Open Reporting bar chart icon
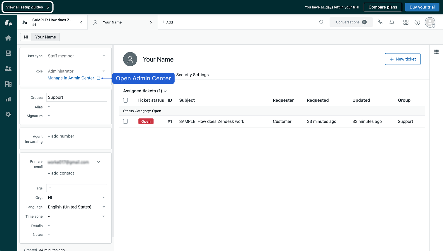The image size is (443, 251). [x=8, y=99]
